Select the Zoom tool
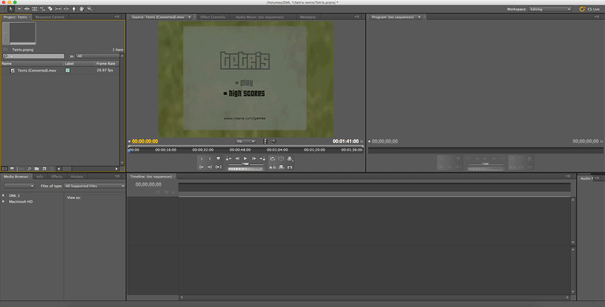This screenshot has height=307, width=605. (90, 9)
